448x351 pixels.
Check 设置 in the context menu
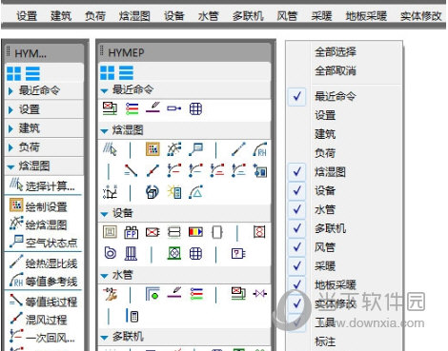(x=325, y=115)
